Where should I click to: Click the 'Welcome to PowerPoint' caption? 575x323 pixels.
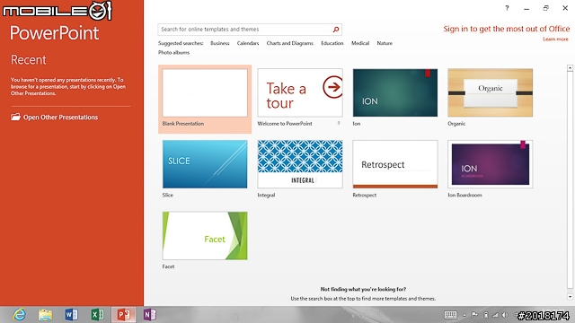[285, 124]
